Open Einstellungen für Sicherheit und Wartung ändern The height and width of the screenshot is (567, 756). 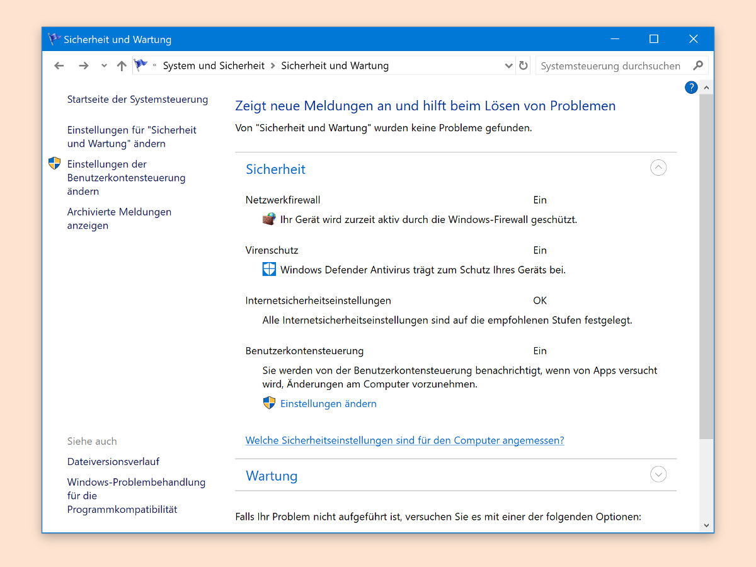point(132,137)
